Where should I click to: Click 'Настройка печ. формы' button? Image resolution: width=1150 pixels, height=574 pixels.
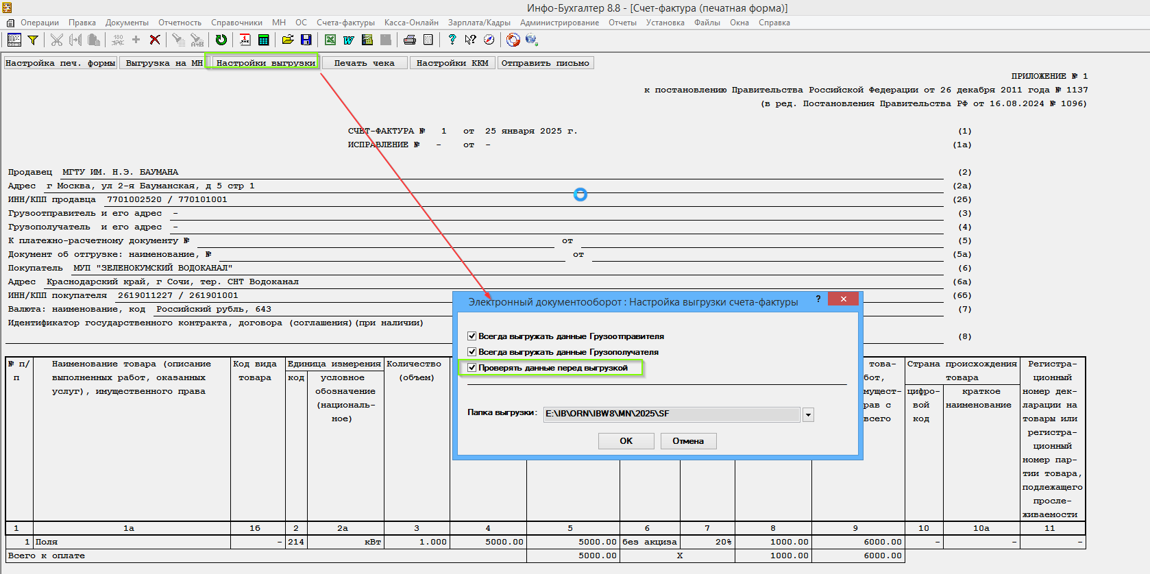click(x=60, y=63)
